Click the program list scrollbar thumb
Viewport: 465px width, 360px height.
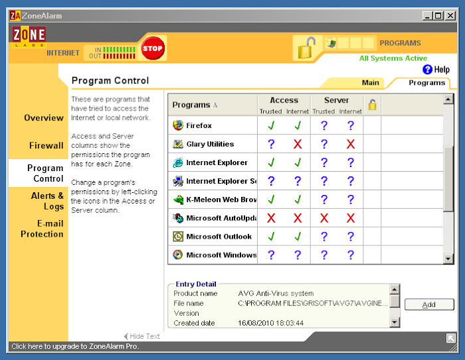tap(448, 179)
